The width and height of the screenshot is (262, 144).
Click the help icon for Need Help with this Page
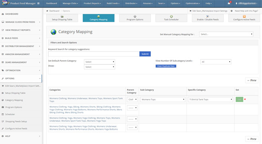click(232, 11)
